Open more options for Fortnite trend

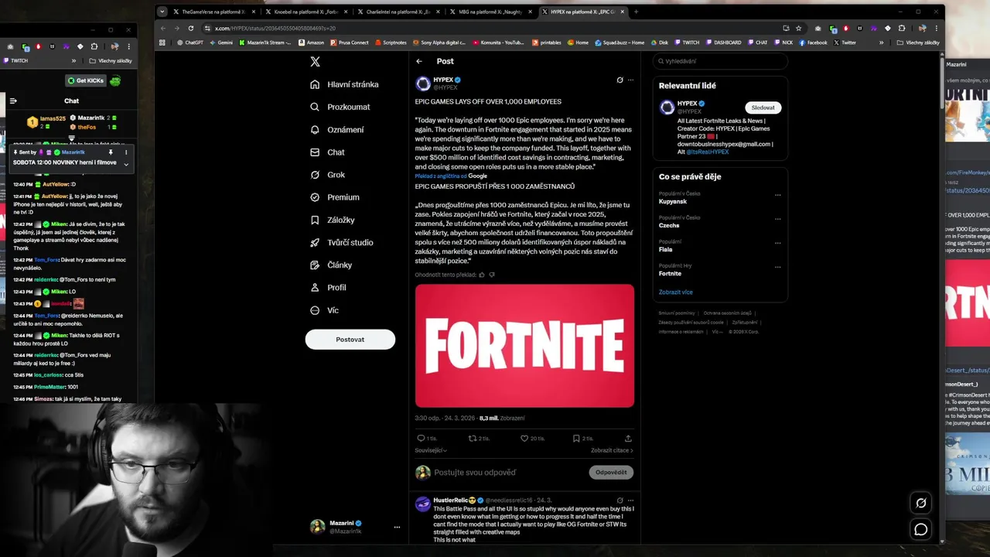778,267
